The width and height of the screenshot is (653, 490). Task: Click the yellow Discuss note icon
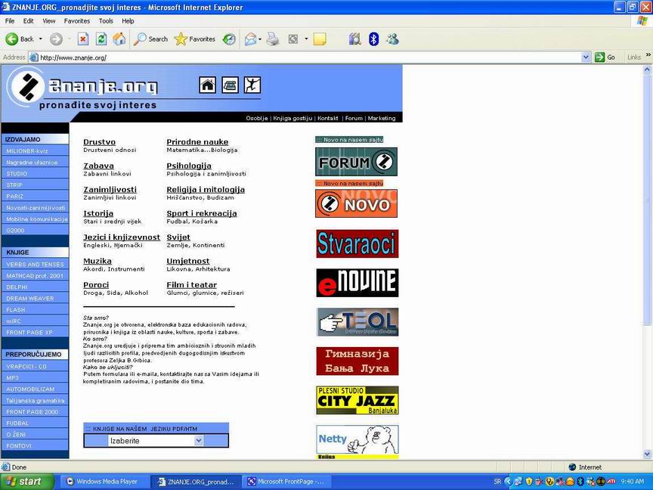click(x=320, y=39)
